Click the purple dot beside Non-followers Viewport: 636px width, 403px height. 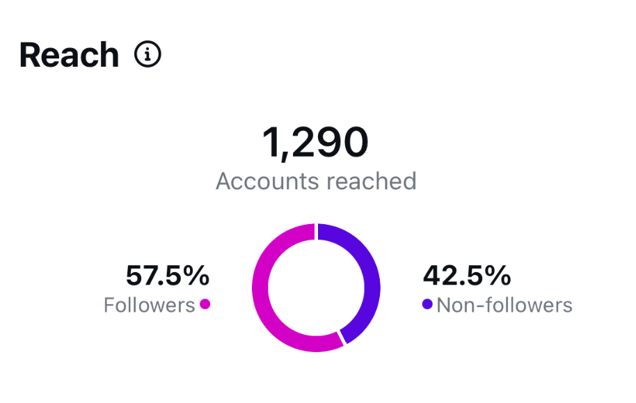point(427,304)
